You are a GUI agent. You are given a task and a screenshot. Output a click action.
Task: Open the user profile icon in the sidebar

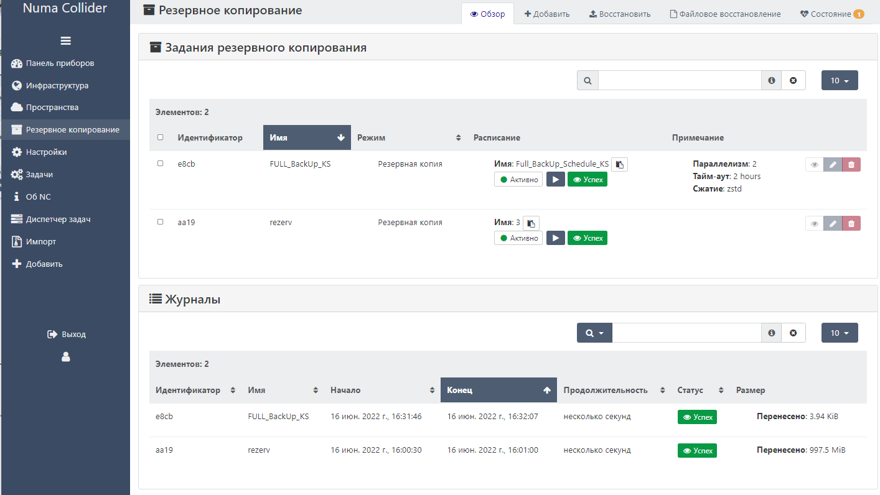[x=66, y=357]
